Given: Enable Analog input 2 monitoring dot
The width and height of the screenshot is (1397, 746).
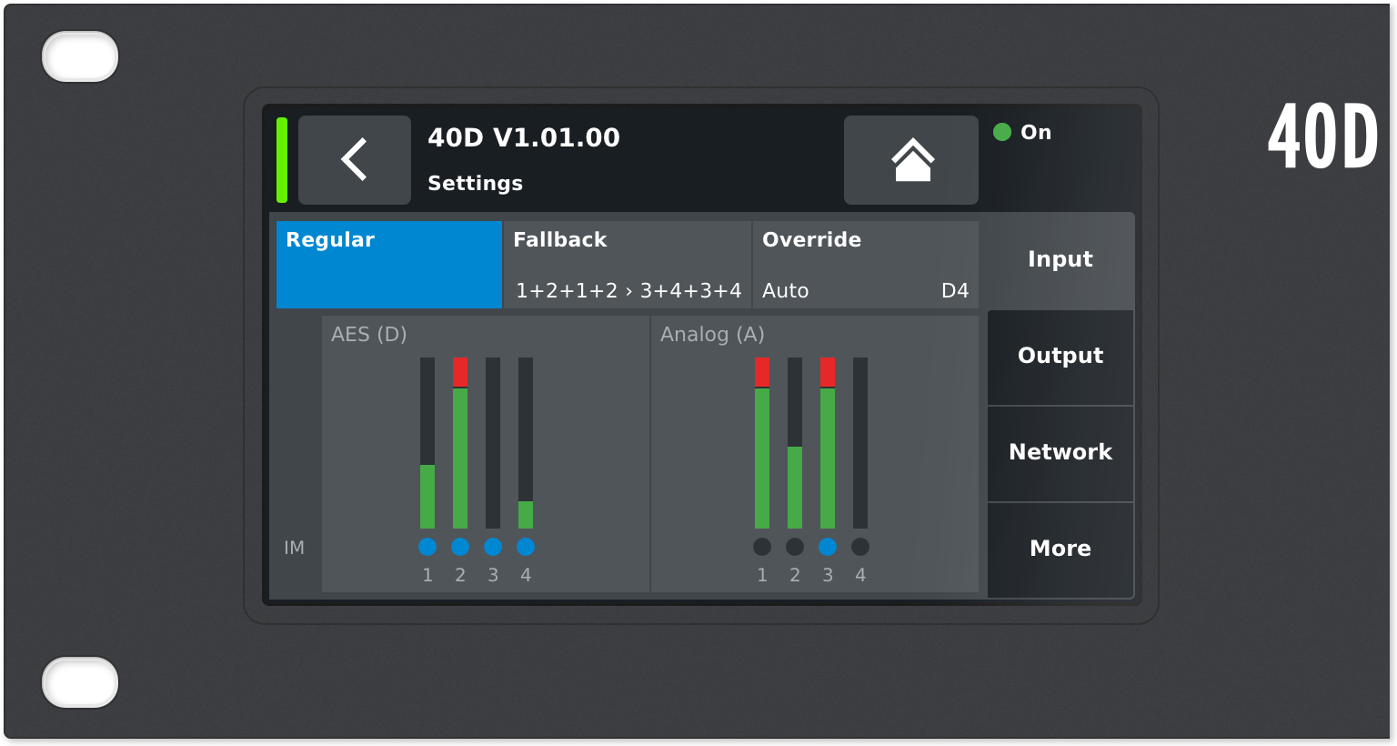Looking at the screenshot, I should click(795, 547).
